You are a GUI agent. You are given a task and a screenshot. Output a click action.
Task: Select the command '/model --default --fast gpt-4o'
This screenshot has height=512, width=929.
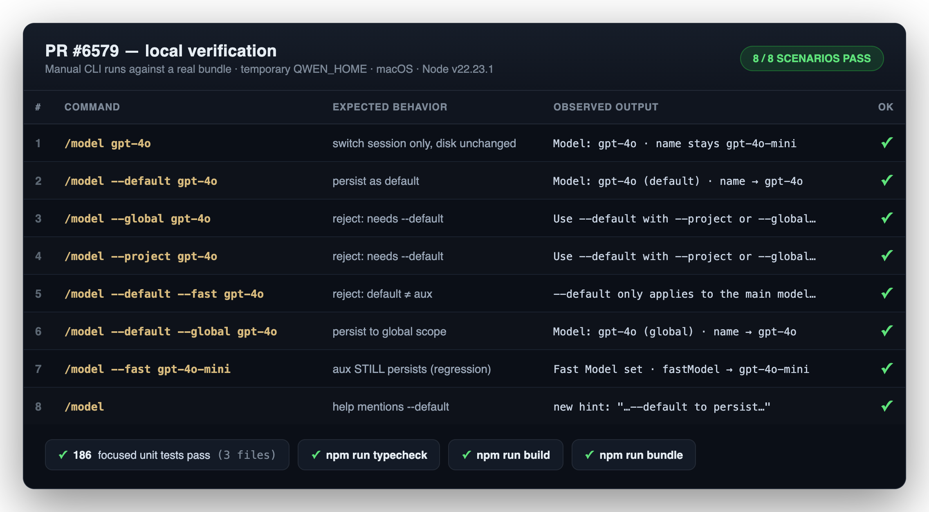coord(164,294)
